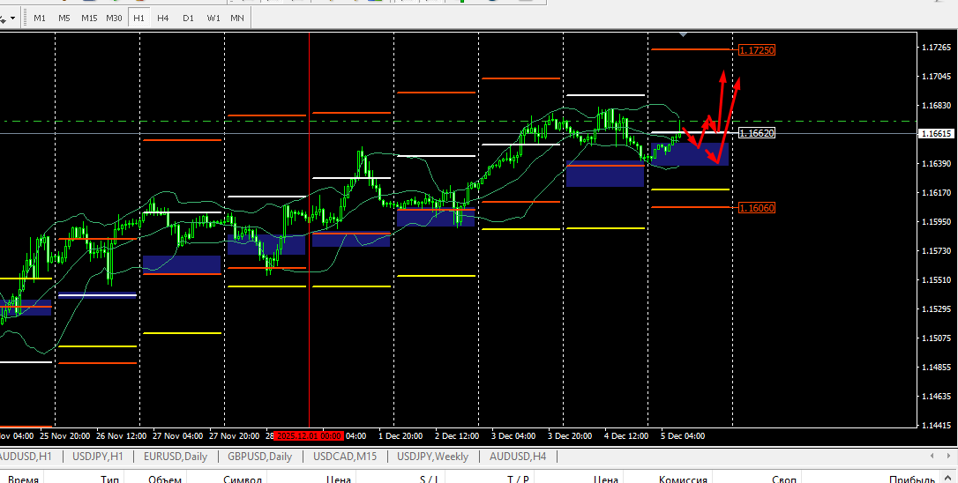Image resolution: width=958 pixels, height=483 pixels.
Task: Click the 26 Nov 12:00 time label
Action: pyautogui.click(x=121, y=436)
